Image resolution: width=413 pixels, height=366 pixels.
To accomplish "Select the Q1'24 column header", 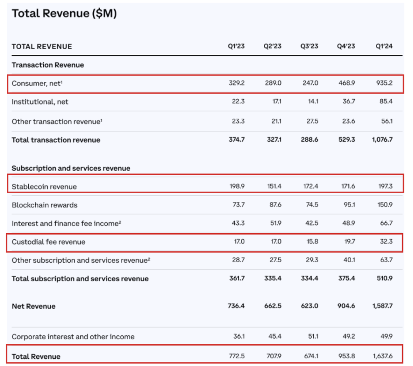I will pos(383,46).
